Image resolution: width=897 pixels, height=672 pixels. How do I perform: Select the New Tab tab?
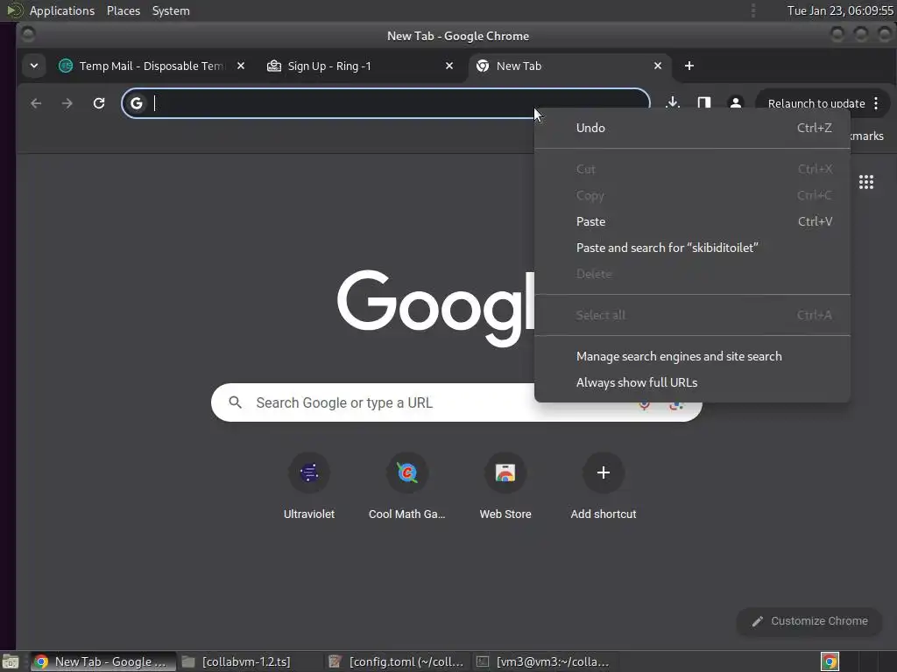point(569,66)
